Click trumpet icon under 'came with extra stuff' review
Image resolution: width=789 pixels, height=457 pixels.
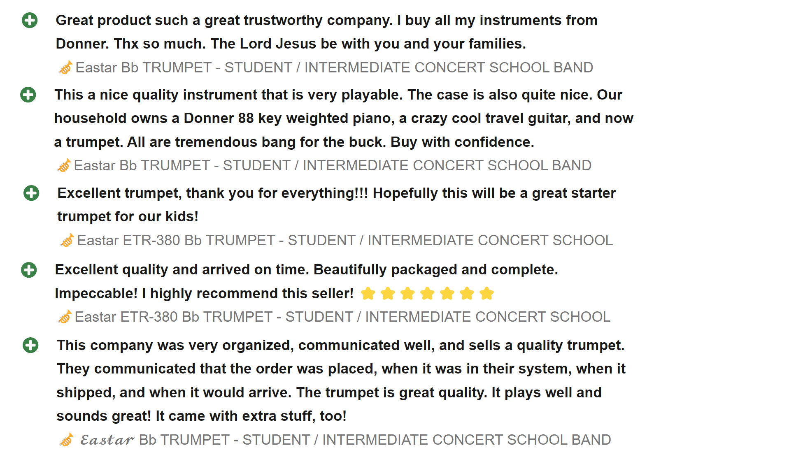tap(66, 440)
